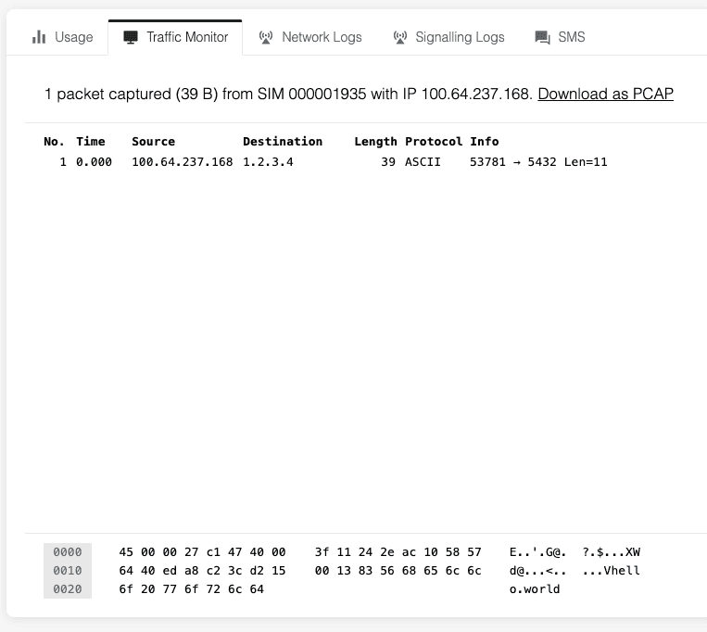Screen dimensions: 707x632
Task: Click the ASCII dump text o.world
Action: [535, 589]
